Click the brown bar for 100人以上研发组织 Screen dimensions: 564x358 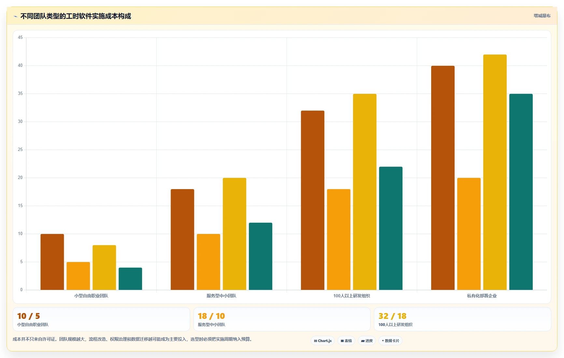313,200
